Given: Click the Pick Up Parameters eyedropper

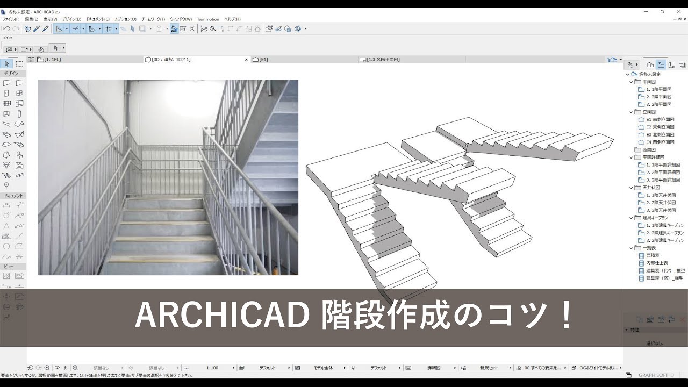Looking at the screenshot, I should pyautogui.click(x=36, y=28).
